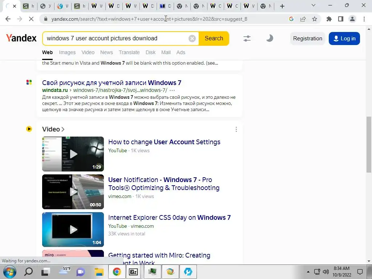
Task: Click the yellow Video play icon
Action: 29,129
